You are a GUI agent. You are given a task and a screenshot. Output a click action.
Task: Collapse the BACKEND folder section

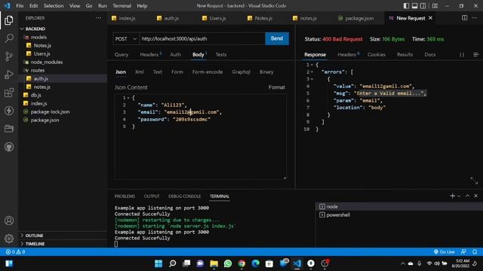click(x=63, y=29)
